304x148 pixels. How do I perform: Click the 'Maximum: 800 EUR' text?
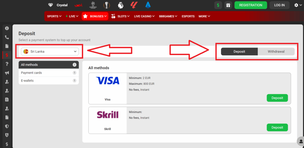click(142, 84)
